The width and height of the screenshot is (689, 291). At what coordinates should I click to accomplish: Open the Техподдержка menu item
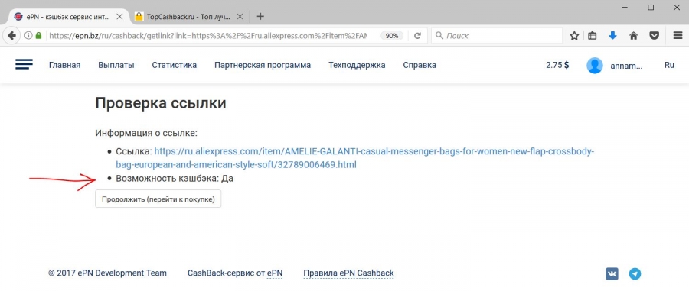pyautogui.click(x=357, y=65)
